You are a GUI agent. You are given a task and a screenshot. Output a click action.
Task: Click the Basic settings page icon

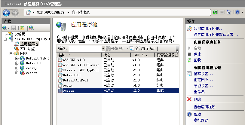pyautogui.click(x=189, y=74)
